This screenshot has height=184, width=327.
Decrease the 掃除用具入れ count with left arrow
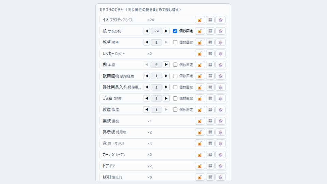pos(146,87)
